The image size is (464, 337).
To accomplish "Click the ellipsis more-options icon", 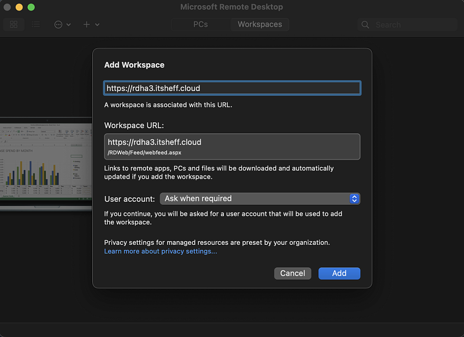I will pos(59,24).
